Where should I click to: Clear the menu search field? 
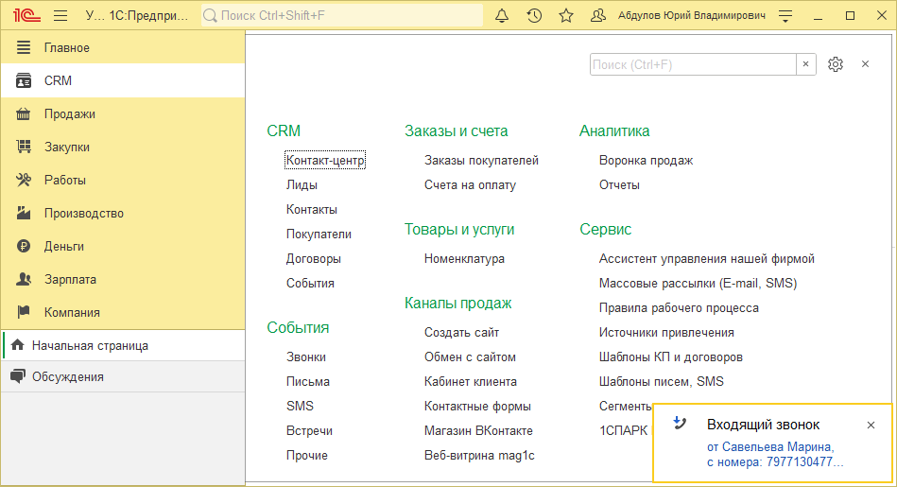805,64
